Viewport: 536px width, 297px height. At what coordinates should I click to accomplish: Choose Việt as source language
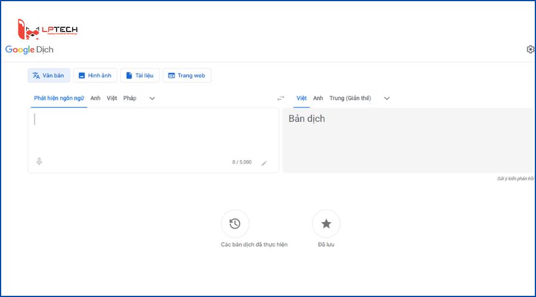112,98
